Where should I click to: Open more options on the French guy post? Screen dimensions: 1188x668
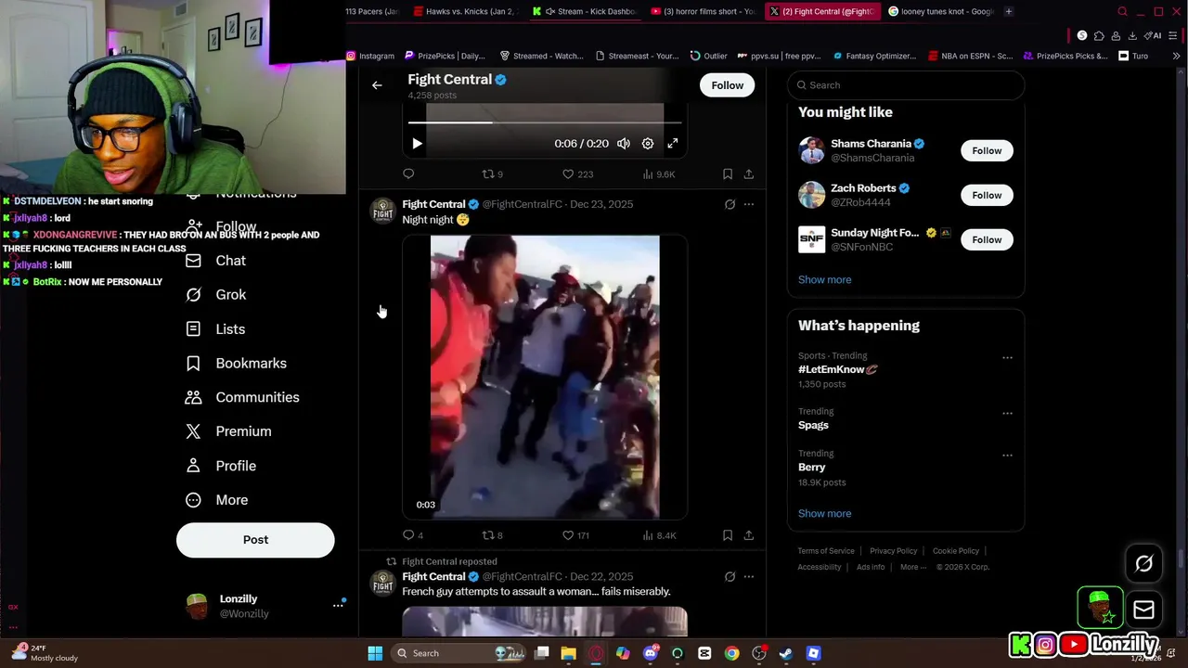(748, 577)
